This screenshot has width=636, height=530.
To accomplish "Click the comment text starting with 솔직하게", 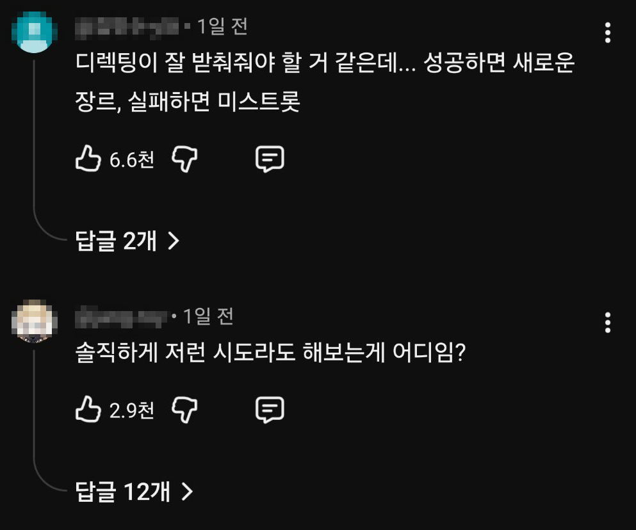I will click(270, 352).
